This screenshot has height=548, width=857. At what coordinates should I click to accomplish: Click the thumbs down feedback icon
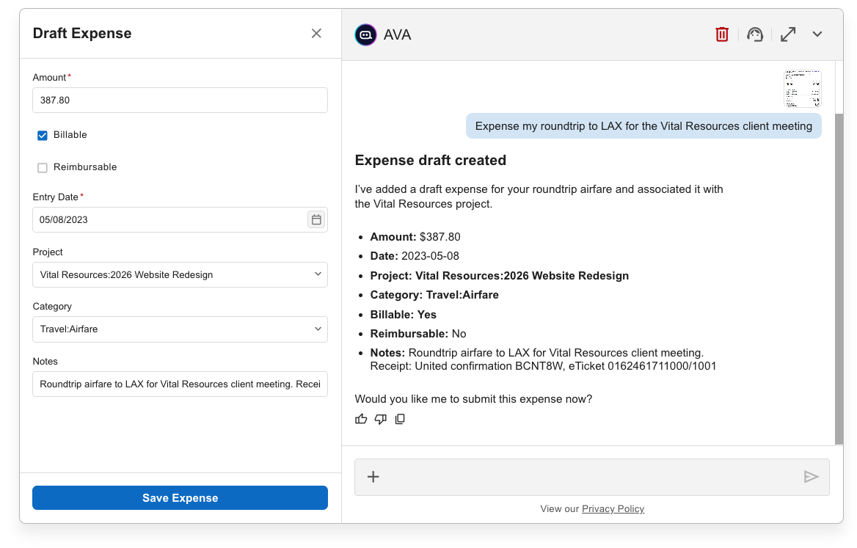coord(380,419)
